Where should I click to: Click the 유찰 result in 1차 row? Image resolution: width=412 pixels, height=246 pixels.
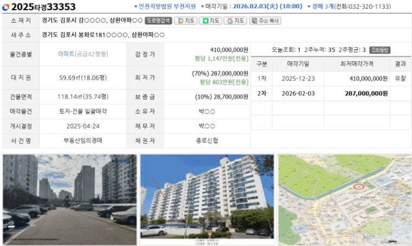401,78
